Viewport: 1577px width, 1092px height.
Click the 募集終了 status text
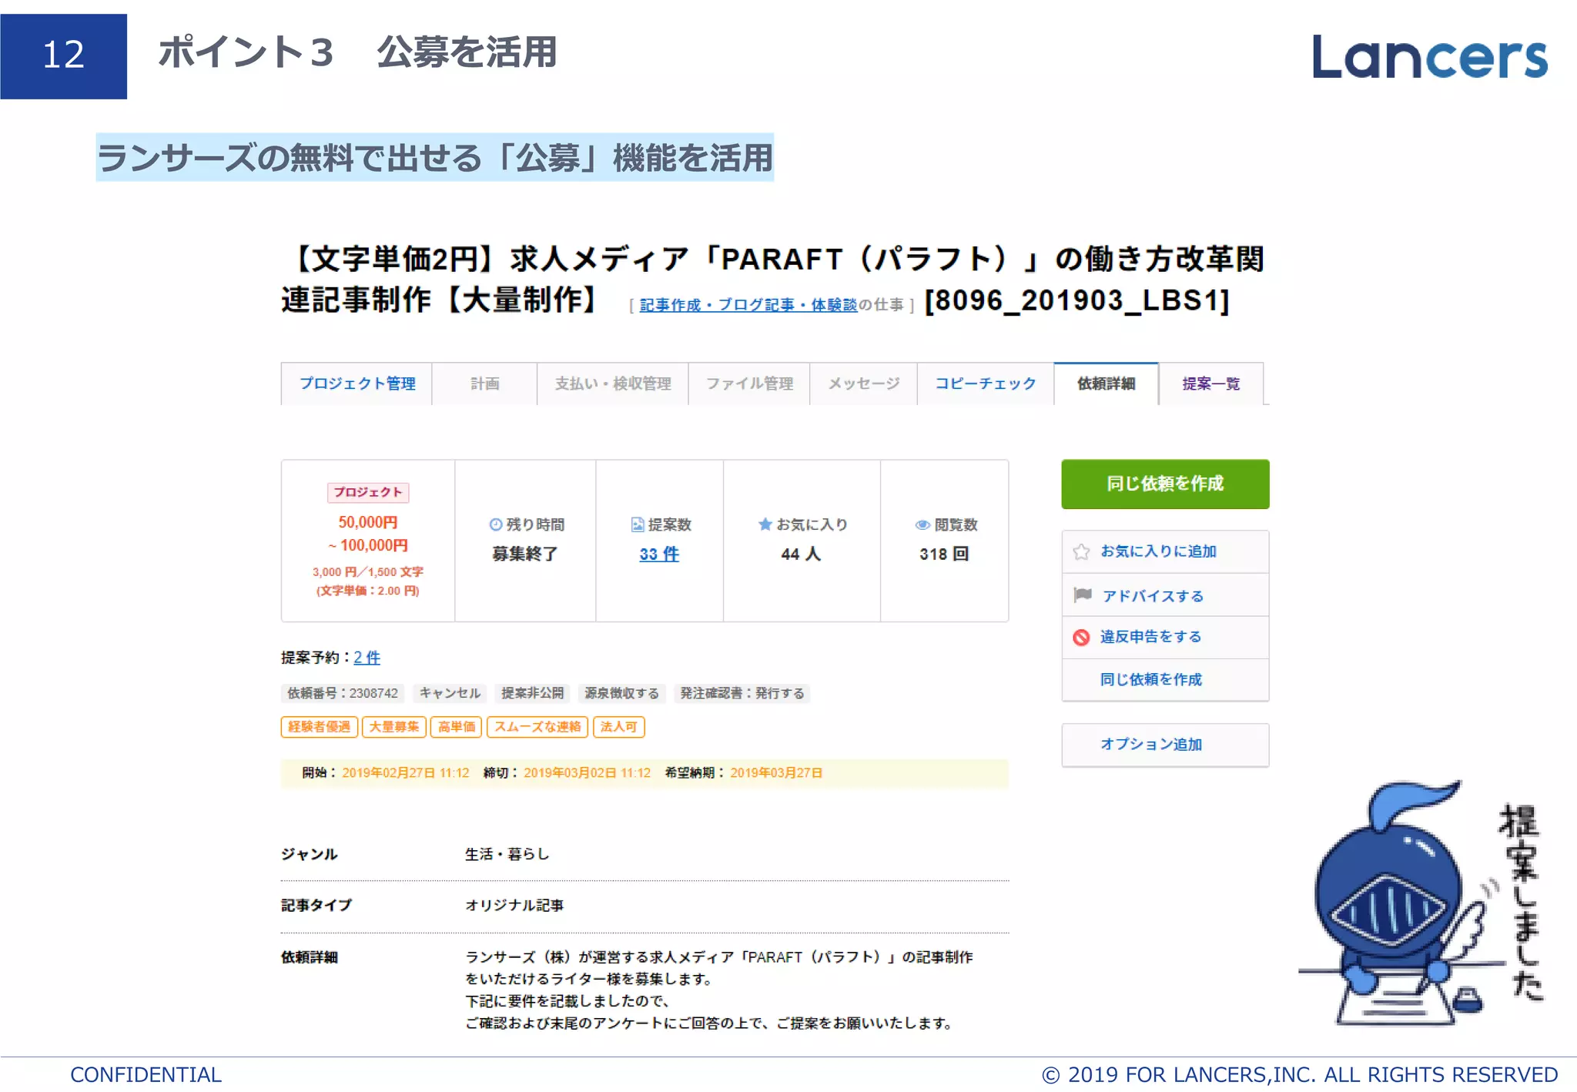[525, 554]
